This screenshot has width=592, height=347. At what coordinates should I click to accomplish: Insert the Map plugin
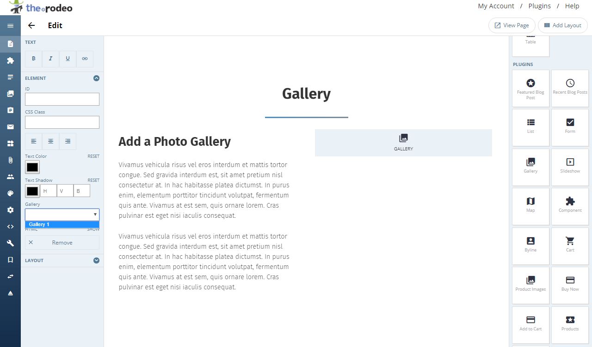pyautogui.click(x=530, y=205)
